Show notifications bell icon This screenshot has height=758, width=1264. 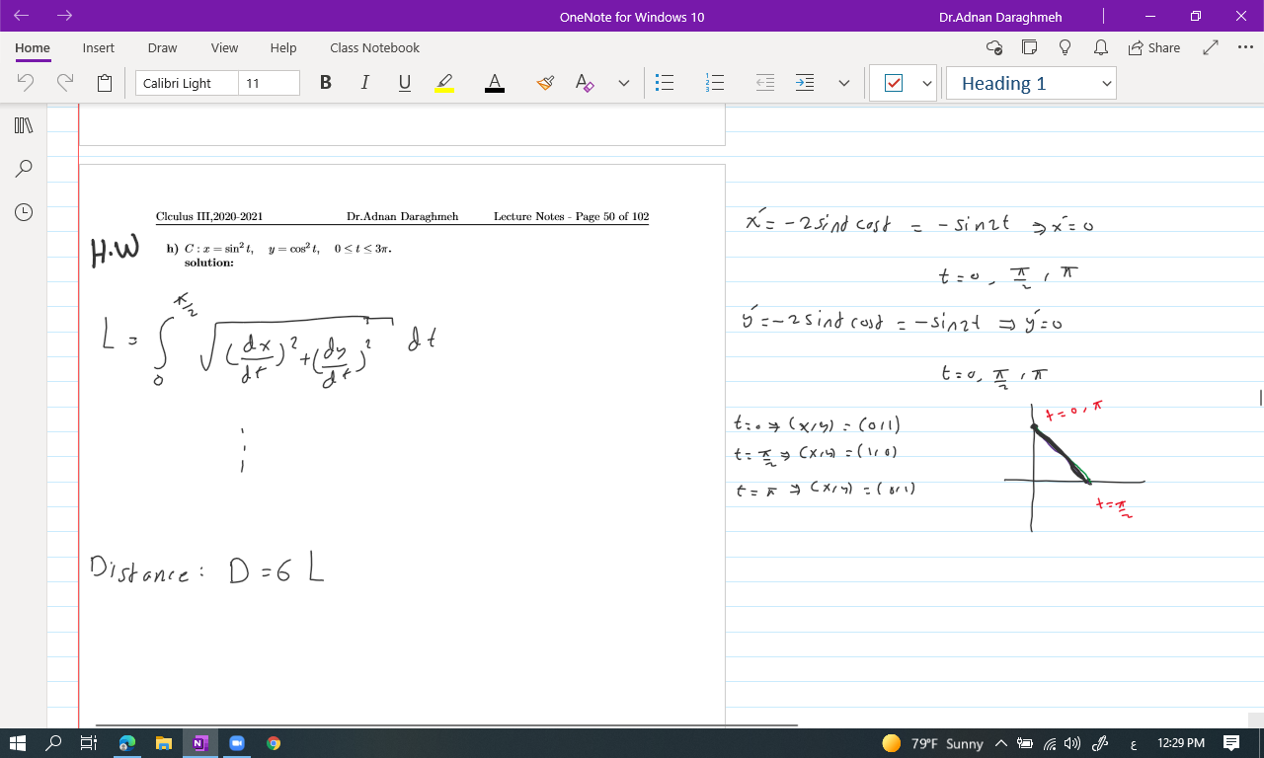1100,47
